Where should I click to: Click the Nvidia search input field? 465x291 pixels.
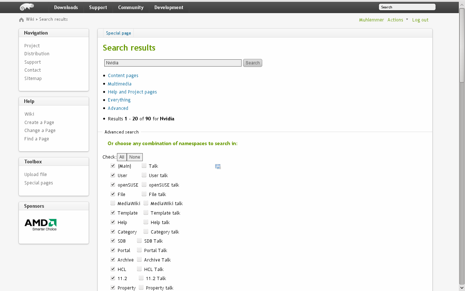pyautogui.click(x=173, y=63)
